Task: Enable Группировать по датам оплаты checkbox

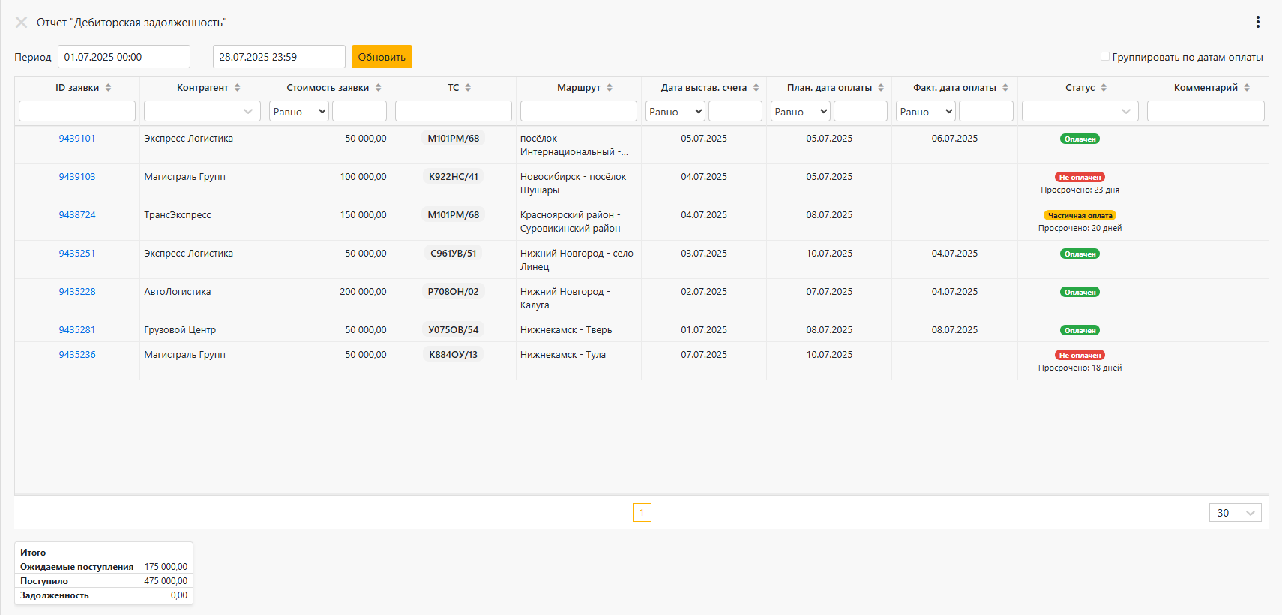Action: click(1104, 57)
